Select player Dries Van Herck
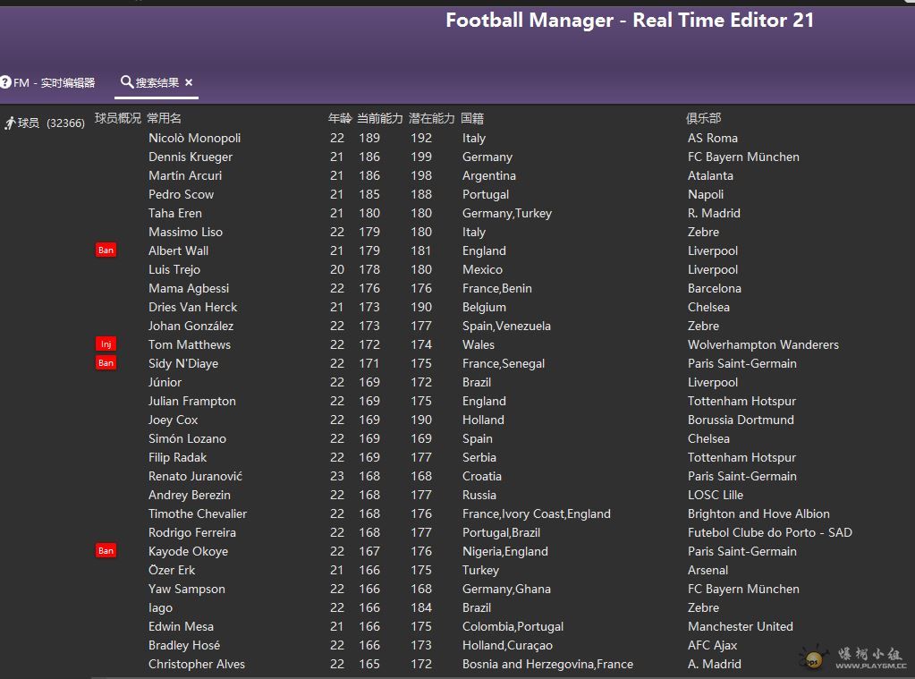 click(192, 307)
